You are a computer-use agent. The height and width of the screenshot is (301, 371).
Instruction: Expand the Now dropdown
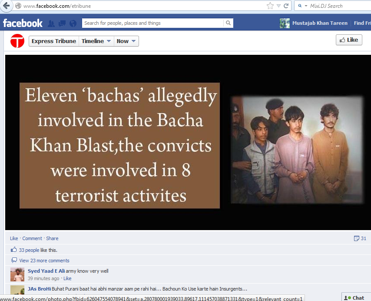pyautogui.click(x=126, y=41)
